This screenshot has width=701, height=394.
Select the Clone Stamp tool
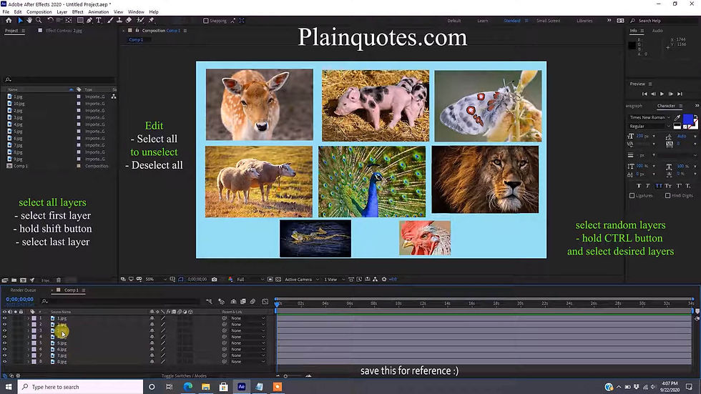click(119, 21)
